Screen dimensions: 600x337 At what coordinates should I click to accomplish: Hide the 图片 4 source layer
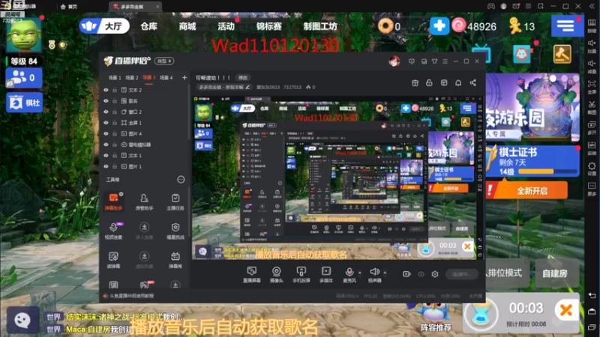coord(106,134)
